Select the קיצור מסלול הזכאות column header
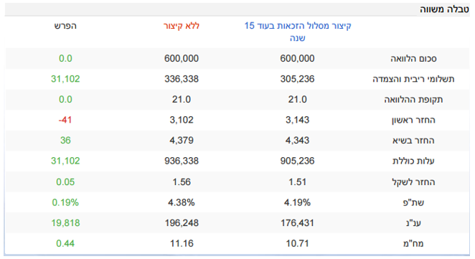This screenshot has width=475, height=259. 298,32
